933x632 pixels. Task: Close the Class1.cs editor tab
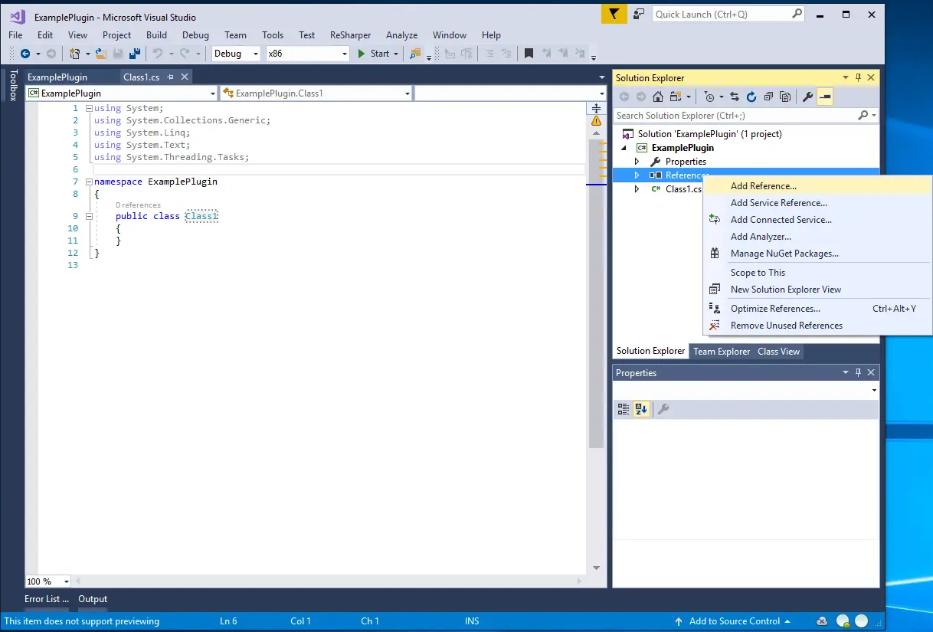185,77
